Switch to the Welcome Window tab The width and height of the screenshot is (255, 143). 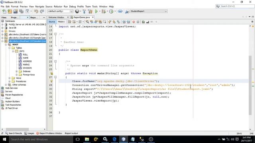(56, 17)
